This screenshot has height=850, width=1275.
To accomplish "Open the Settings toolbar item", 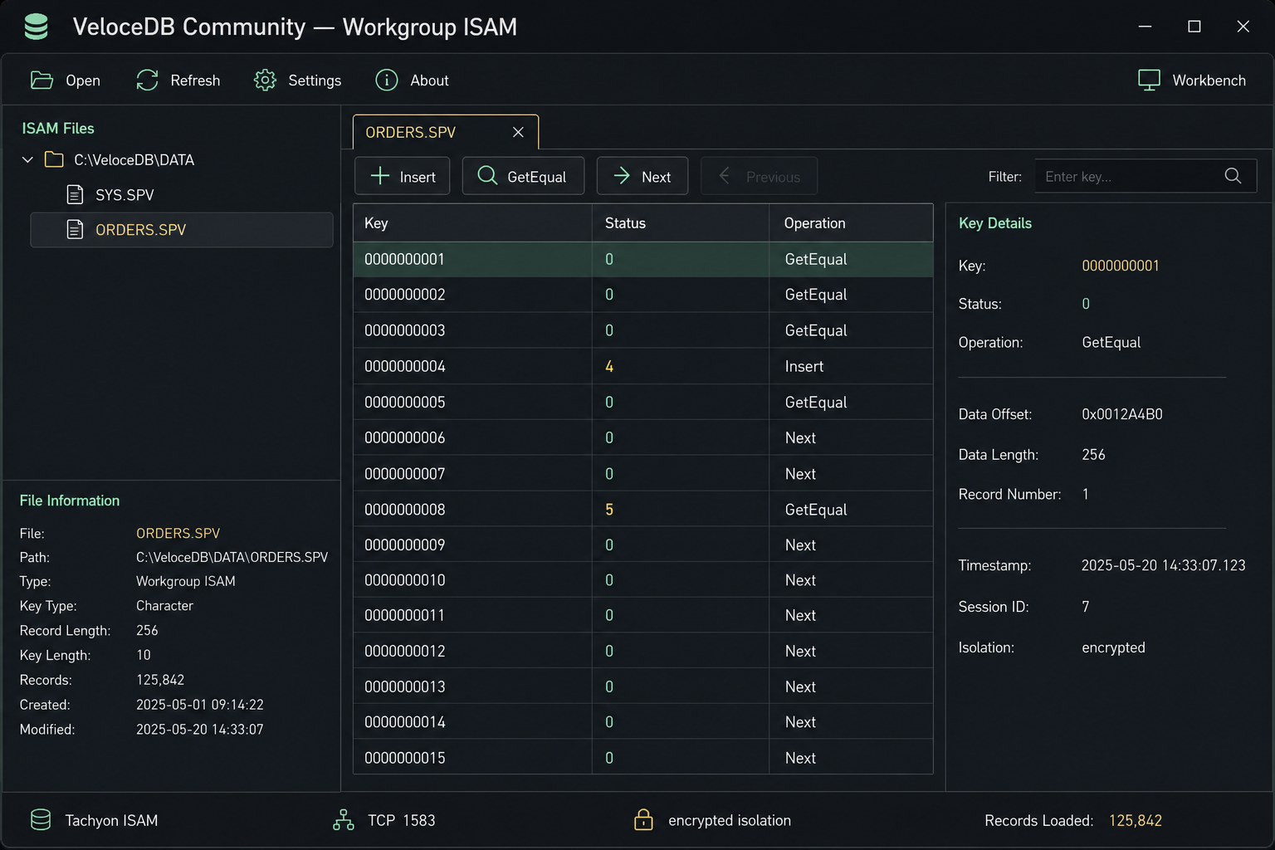I will (x=298, y=80).
